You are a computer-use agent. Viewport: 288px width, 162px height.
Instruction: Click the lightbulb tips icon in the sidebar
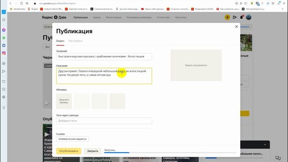coord(4,108)
